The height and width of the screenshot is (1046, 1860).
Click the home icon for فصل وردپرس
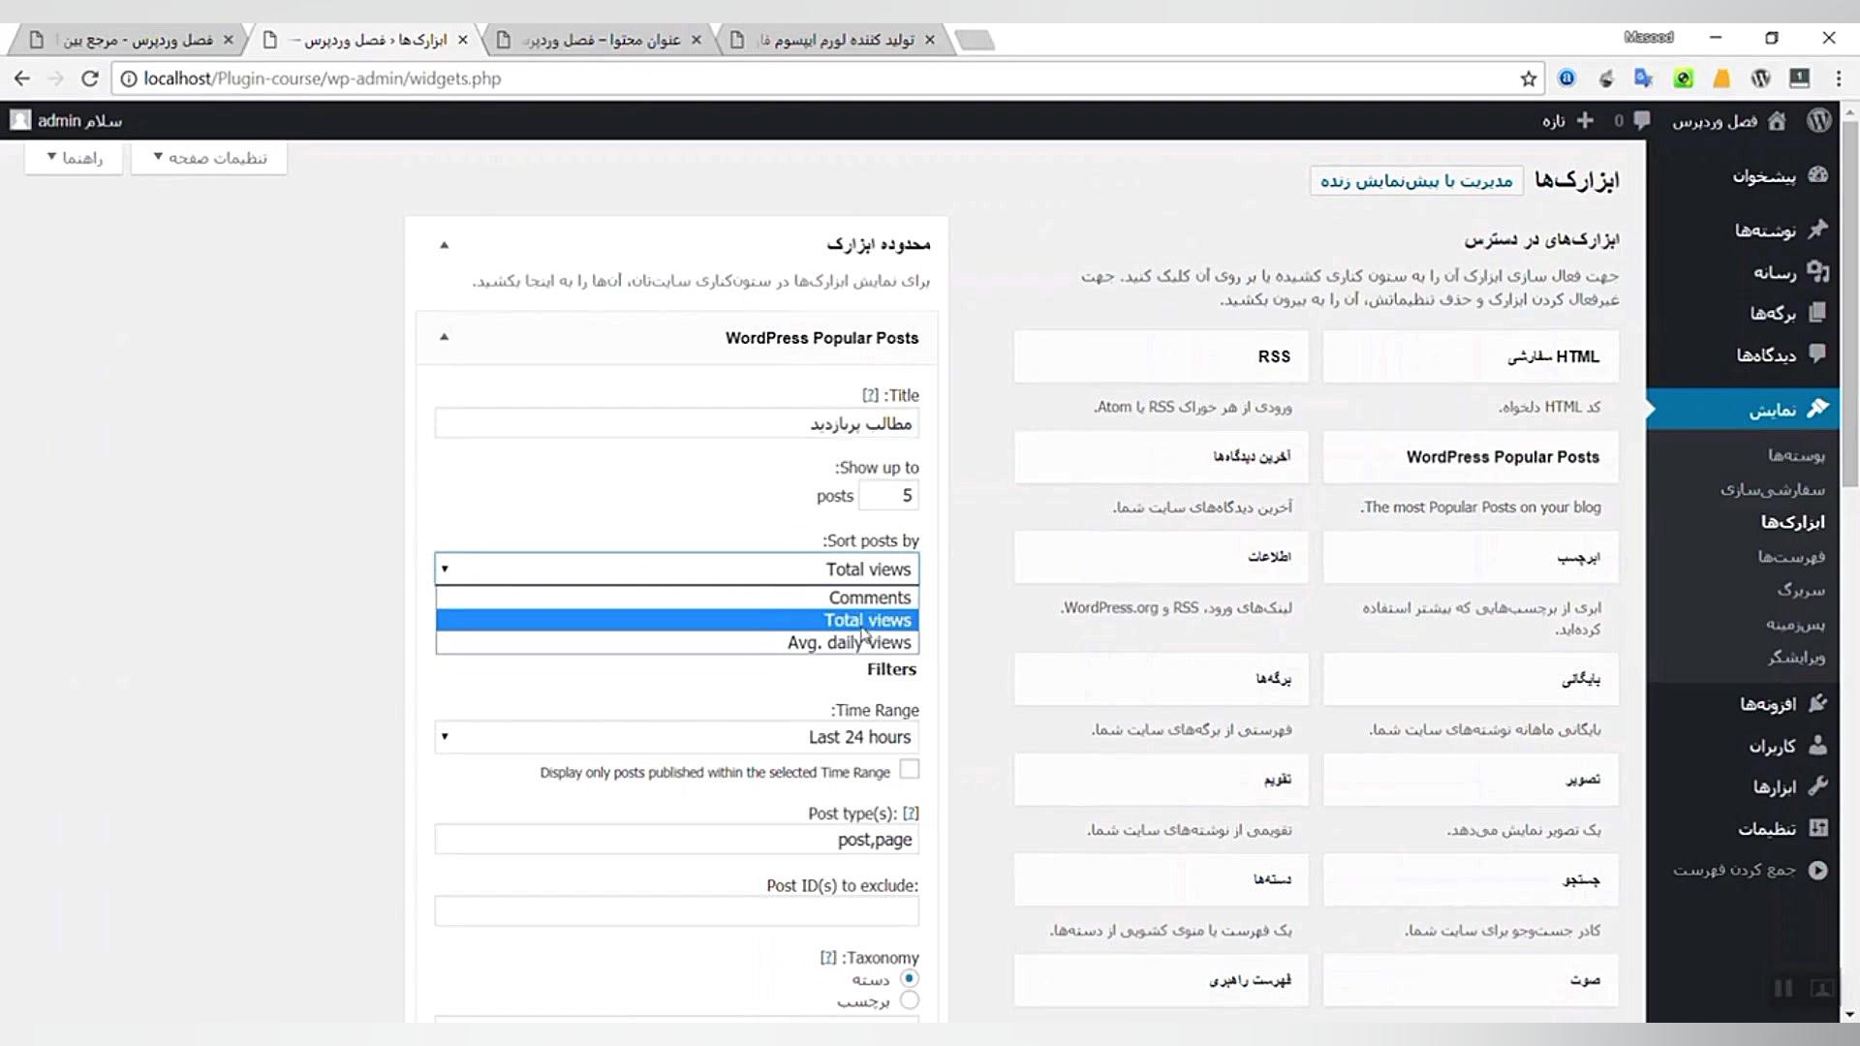coord(1777,120)
